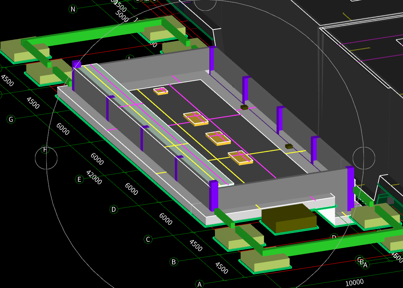Click 6000 dimension between axes D and C

tap(165, 219)
